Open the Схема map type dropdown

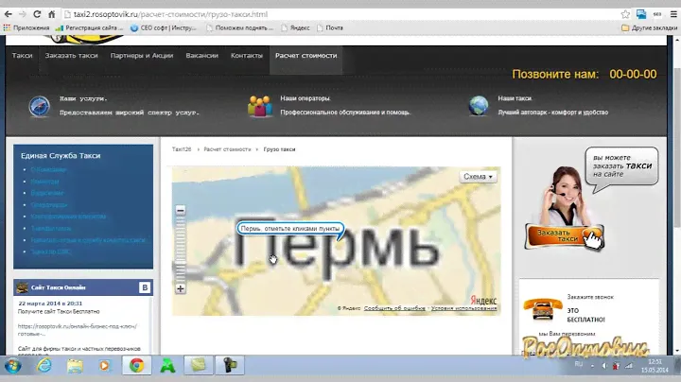(x=479, y=176)
